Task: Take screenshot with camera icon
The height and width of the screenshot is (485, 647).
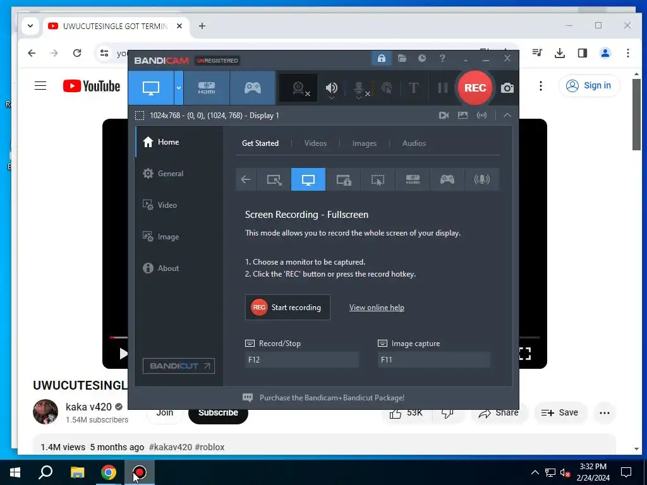Action: coord(507,88)
